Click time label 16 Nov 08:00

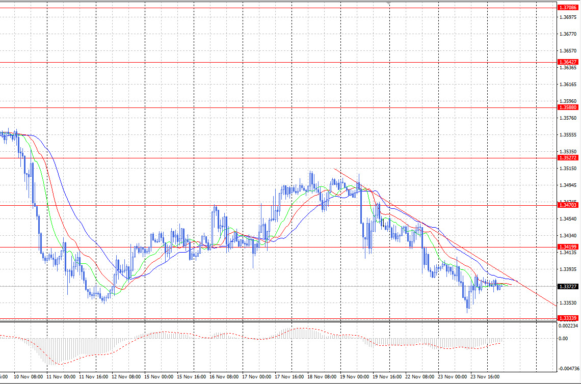224,376
